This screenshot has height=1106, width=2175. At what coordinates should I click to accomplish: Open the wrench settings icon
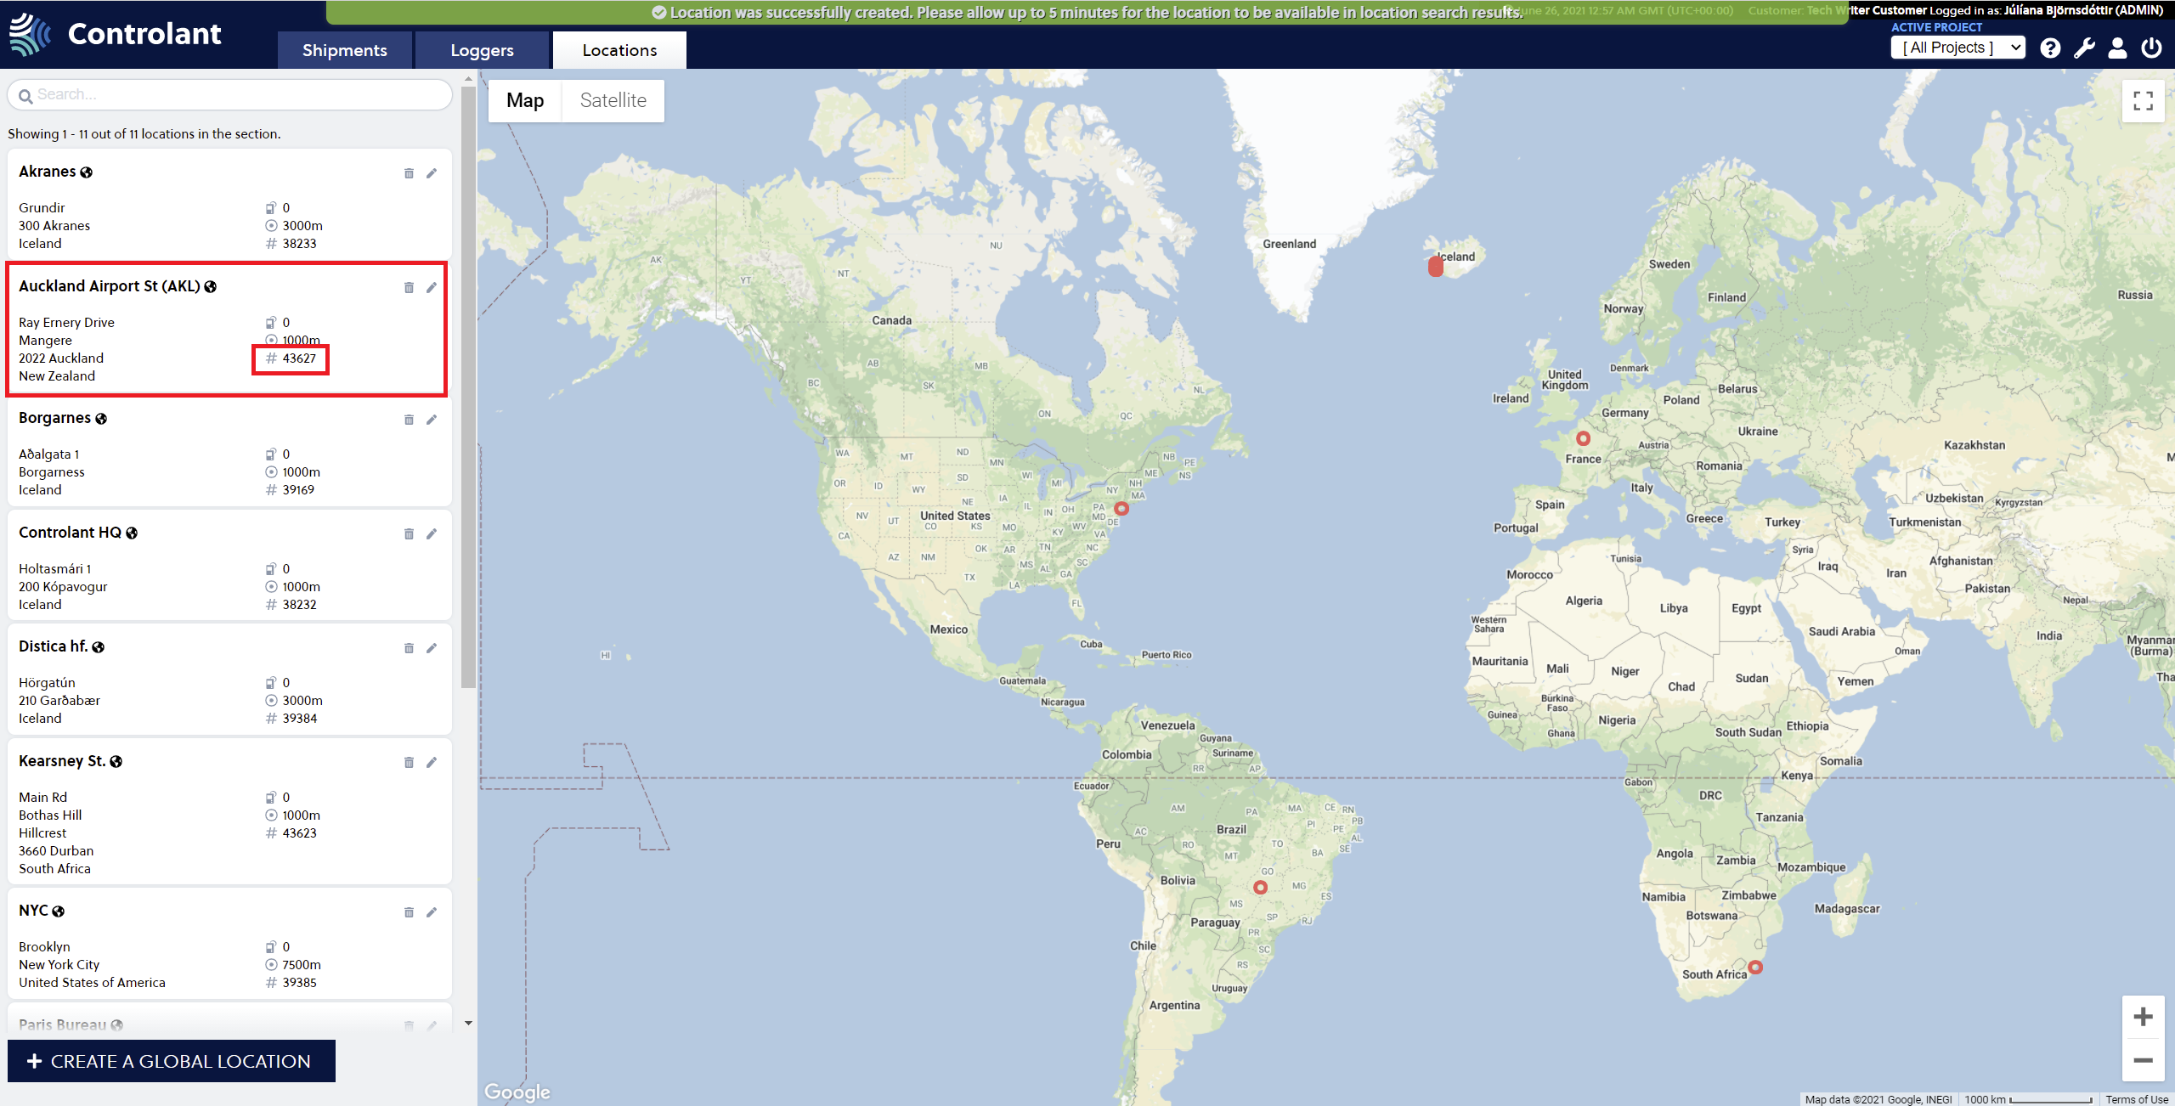(2084, 48)
